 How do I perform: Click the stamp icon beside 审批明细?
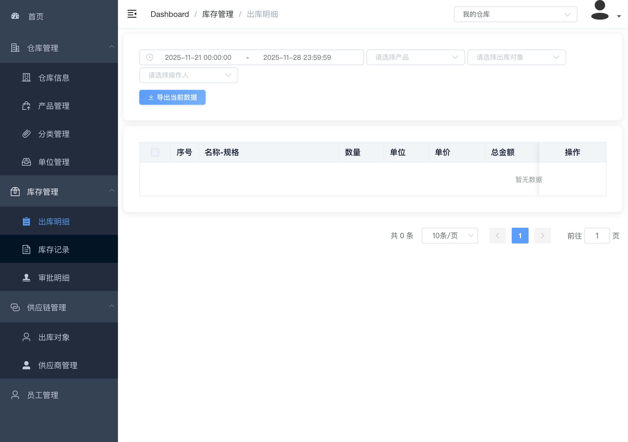tap(26, 277)
